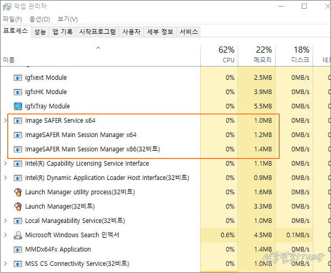Switch to the 성능 tab
Image resolution: width=331 pixels, height=273 pixels.
coord(40,32)
